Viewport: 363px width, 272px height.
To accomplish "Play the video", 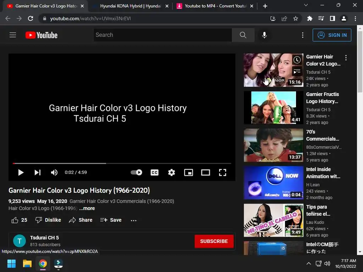I will (x=21, y=172).
